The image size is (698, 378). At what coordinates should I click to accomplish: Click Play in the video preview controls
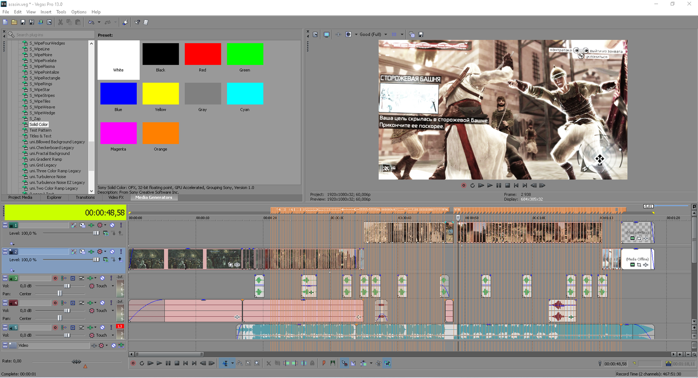pyautogui.click(x=490, y=186)
